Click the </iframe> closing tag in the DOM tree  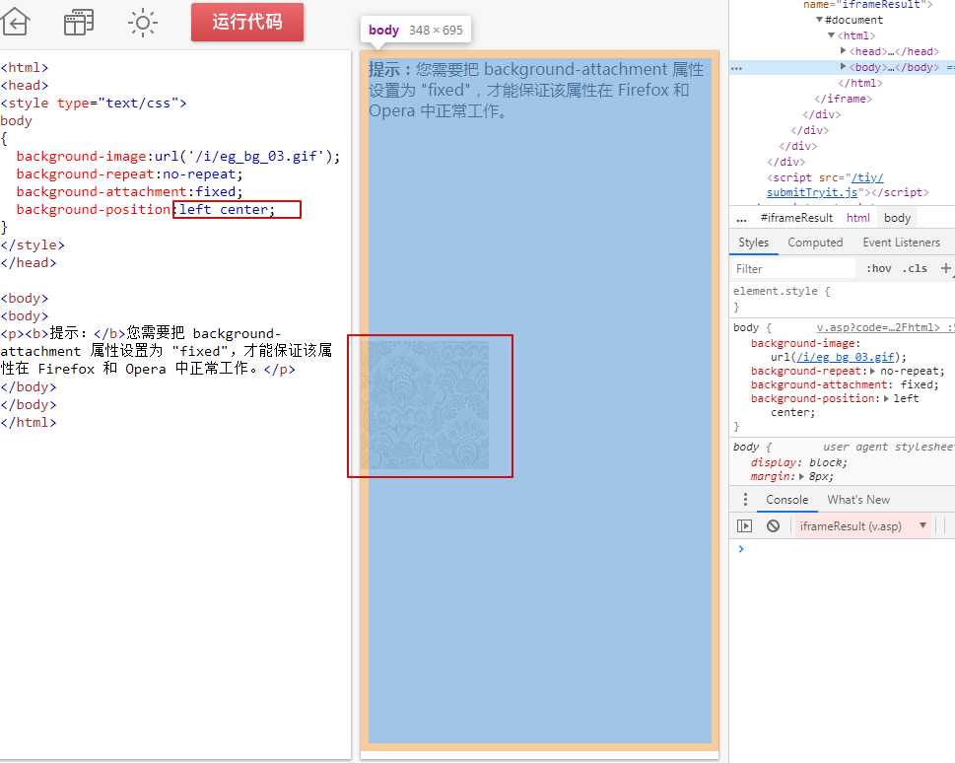pyautogui.click(x=844, y=99)
